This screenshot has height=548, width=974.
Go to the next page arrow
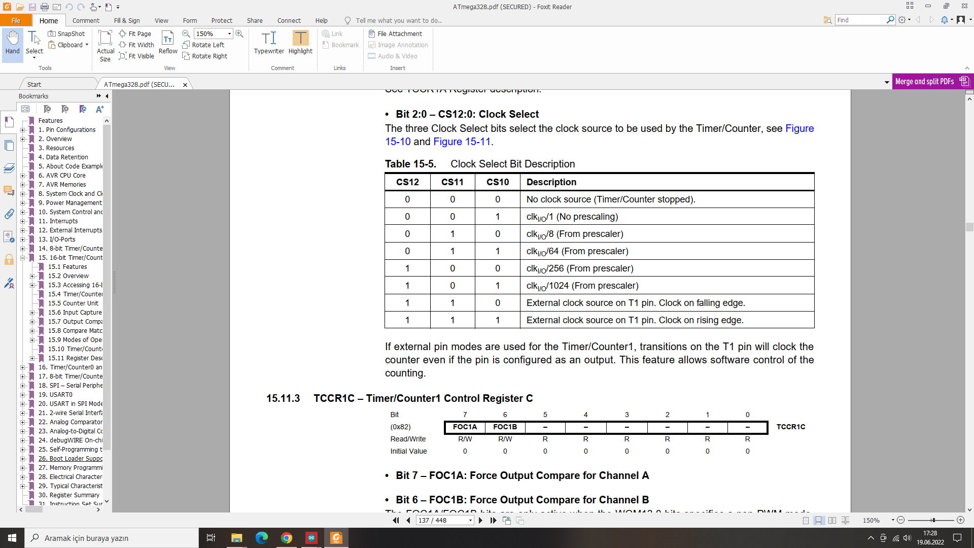(x=480, y=520)
